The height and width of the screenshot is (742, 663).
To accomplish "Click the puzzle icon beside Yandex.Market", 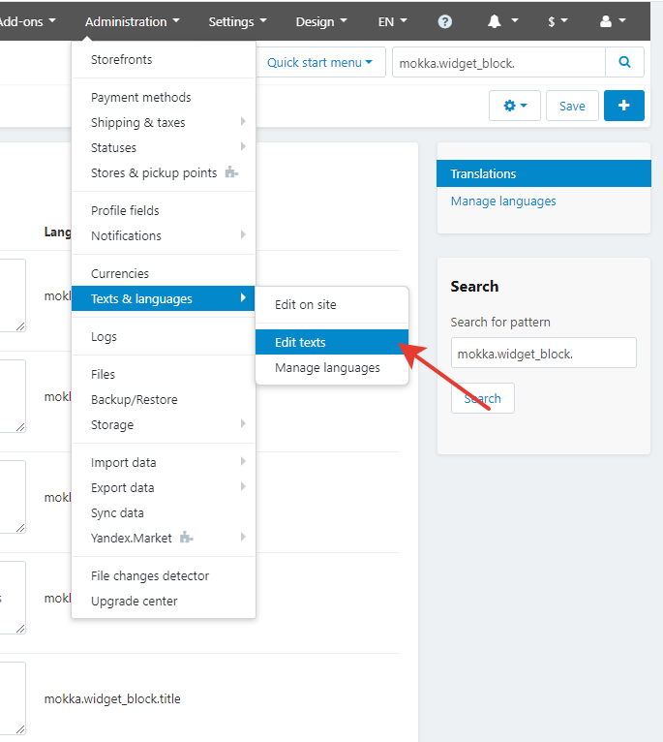I will tap(187, 538).
